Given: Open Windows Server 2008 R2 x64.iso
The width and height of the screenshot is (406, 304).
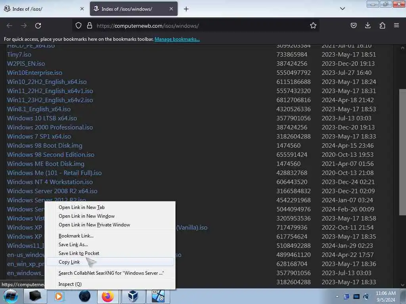Looking at the screenshot, I should 52,191.
